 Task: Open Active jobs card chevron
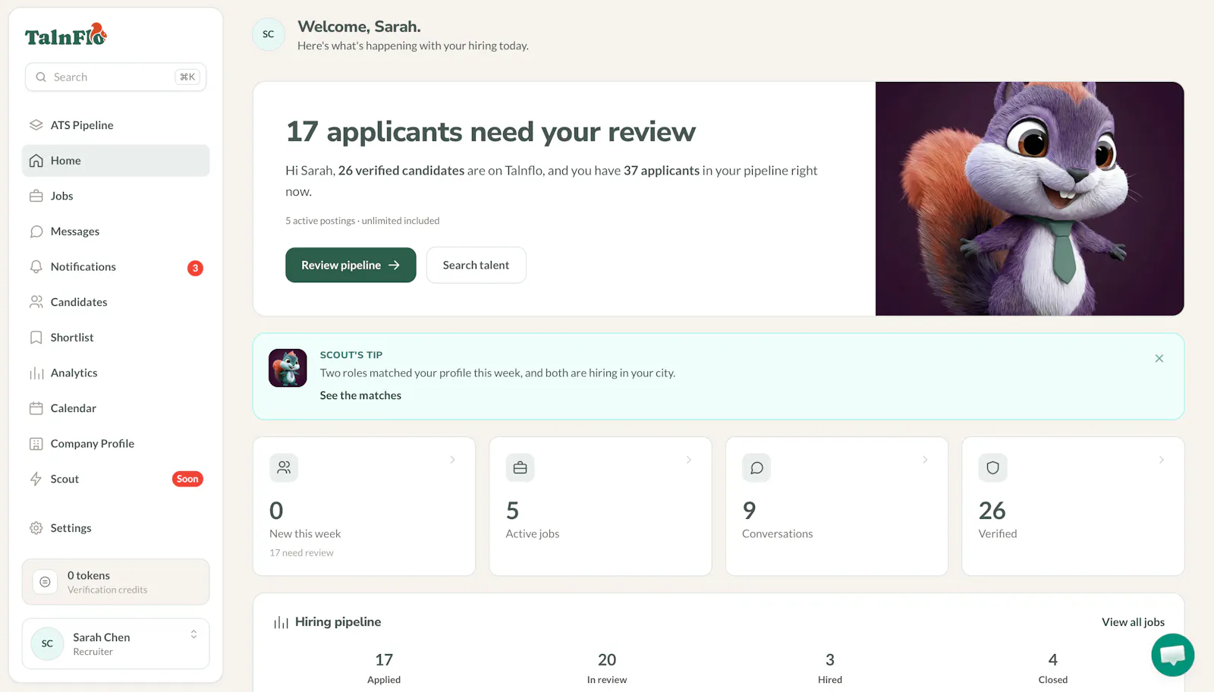pyautogui.click(x=689, y=460)
